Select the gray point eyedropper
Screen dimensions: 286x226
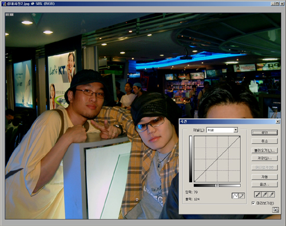pos(265,195)
